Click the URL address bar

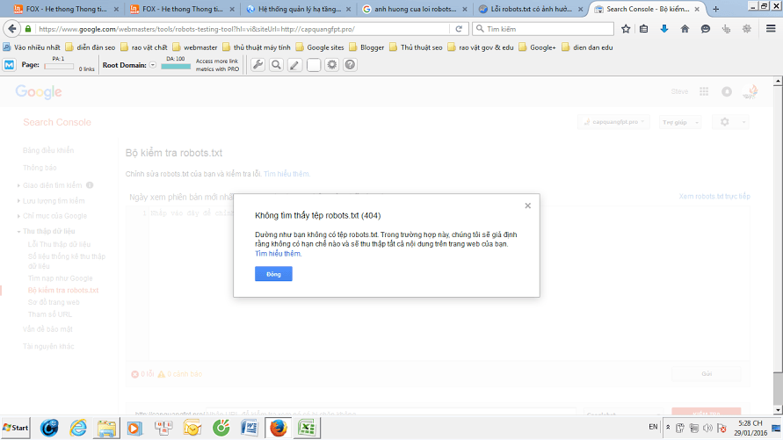click(243, 29)
